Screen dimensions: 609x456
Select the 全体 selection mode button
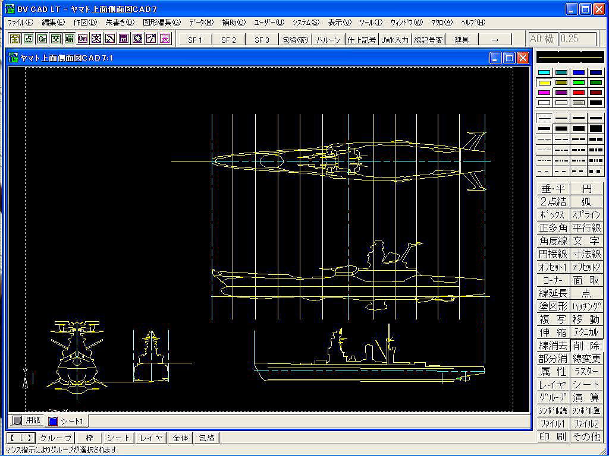[181, 438]
